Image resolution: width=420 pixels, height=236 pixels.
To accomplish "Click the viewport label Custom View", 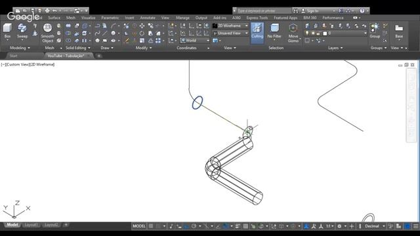I will pos(17,64).
